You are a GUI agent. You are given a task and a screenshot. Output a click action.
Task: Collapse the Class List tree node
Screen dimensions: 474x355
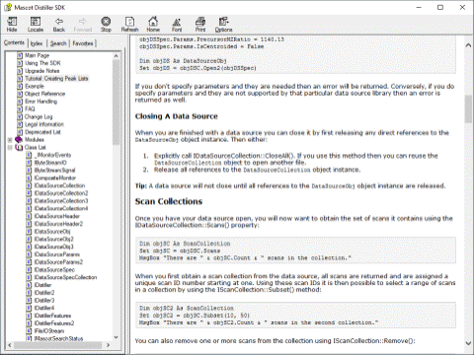click(10, 147)
